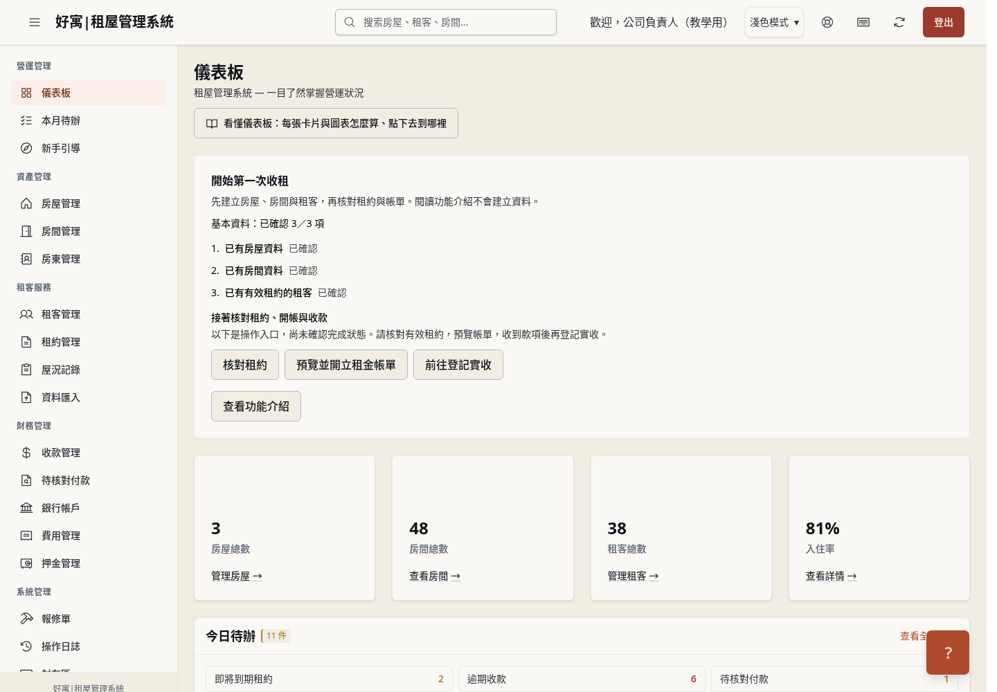Open 租客管理 sidebar item
The height and width of the screenshot is (692, 997).
[89, 314]
